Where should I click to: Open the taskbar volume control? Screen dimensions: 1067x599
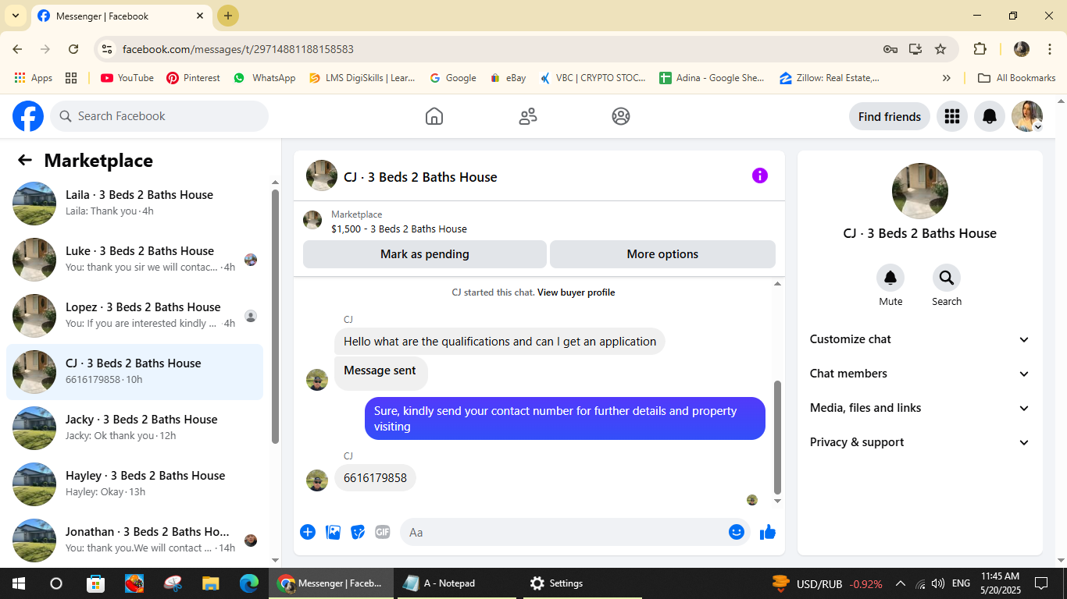(x=938, y=583)
